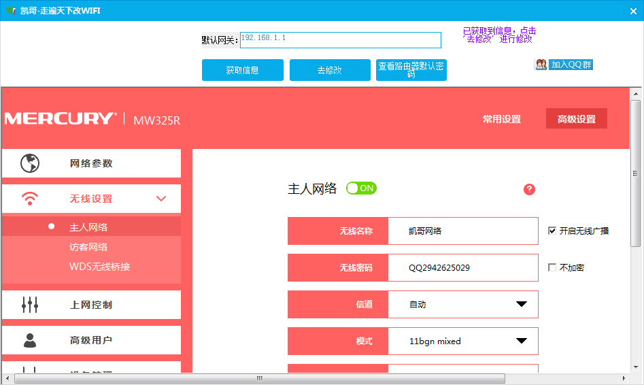Screen dimensions: 644x385
Task: Select WDS无线桥接 submenu item
Action: click(100, 267)
